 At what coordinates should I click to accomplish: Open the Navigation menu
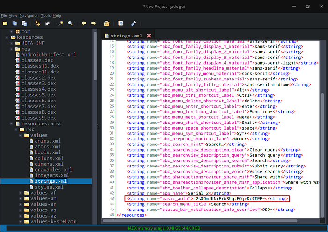[29, 15]
